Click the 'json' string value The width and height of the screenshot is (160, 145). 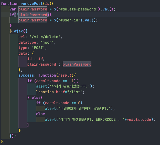47,42
